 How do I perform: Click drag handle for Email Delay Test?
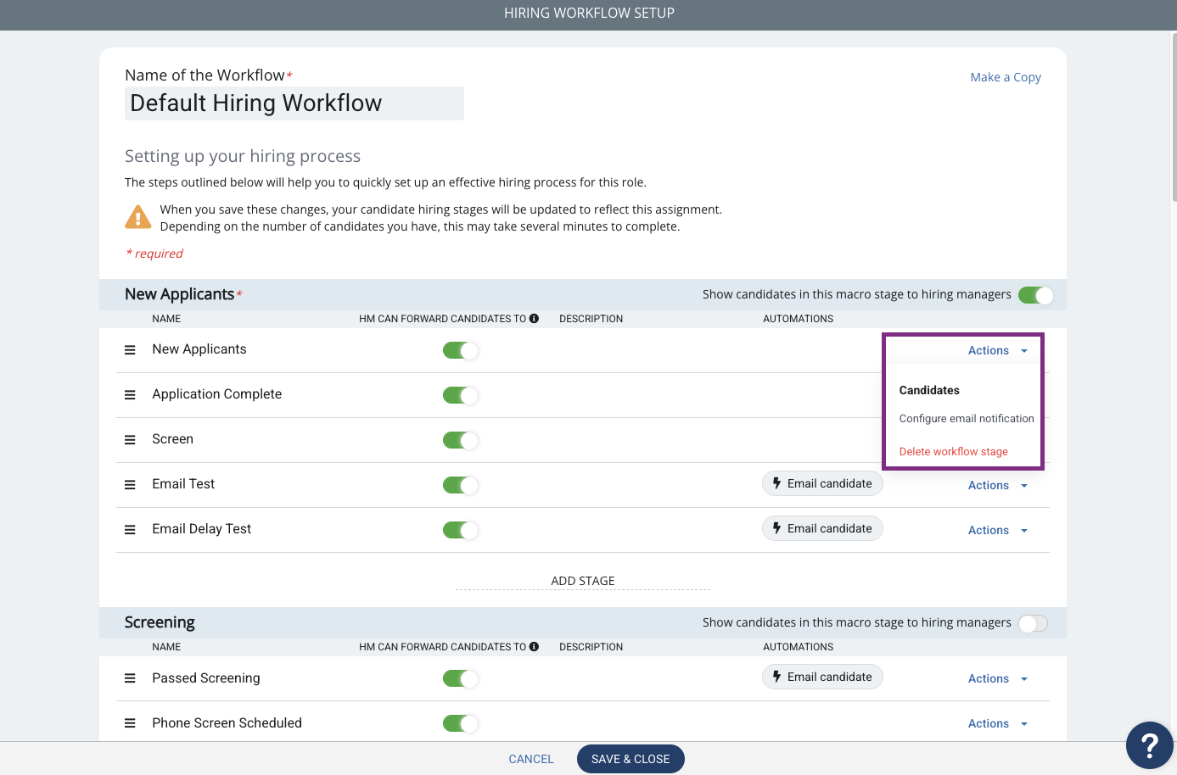[130, 530]
